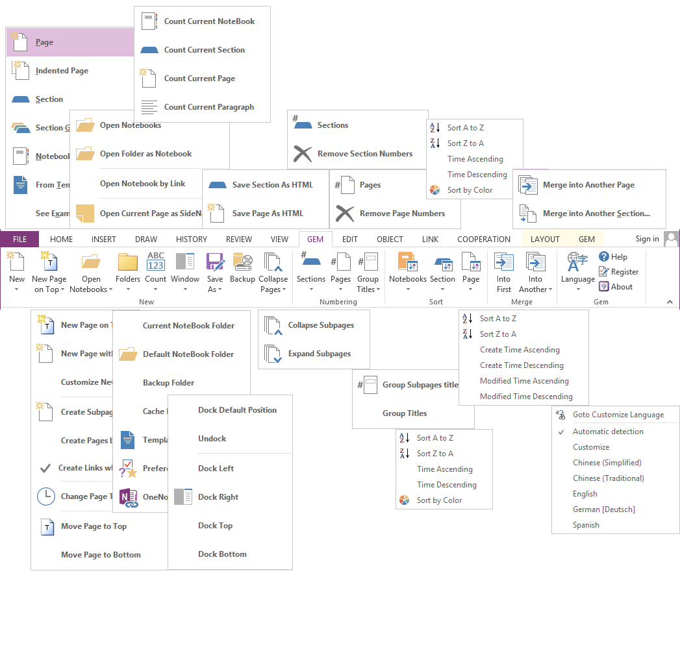Click the Backup icon in the ribbon

click(242, 263)
